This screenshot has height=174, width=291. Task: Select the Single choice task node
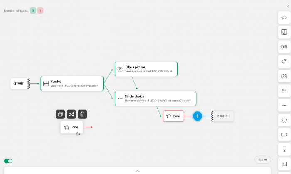tap(155, 98)
